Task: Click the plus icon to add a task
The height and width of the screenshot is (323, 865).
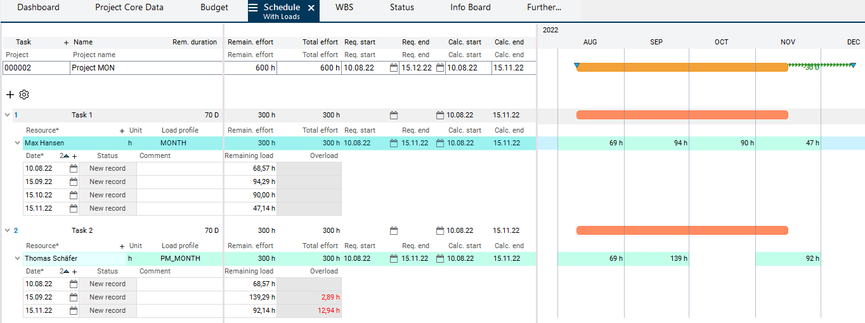Action: (x=10, y=95)
